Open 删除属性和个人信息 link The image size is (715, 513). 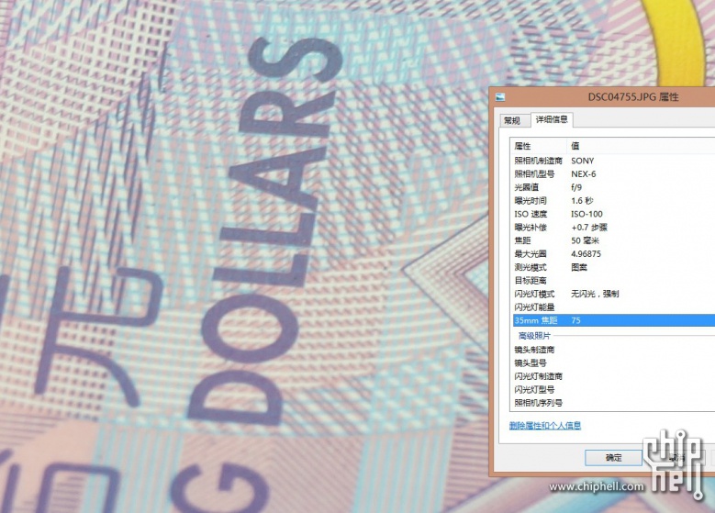545,426
